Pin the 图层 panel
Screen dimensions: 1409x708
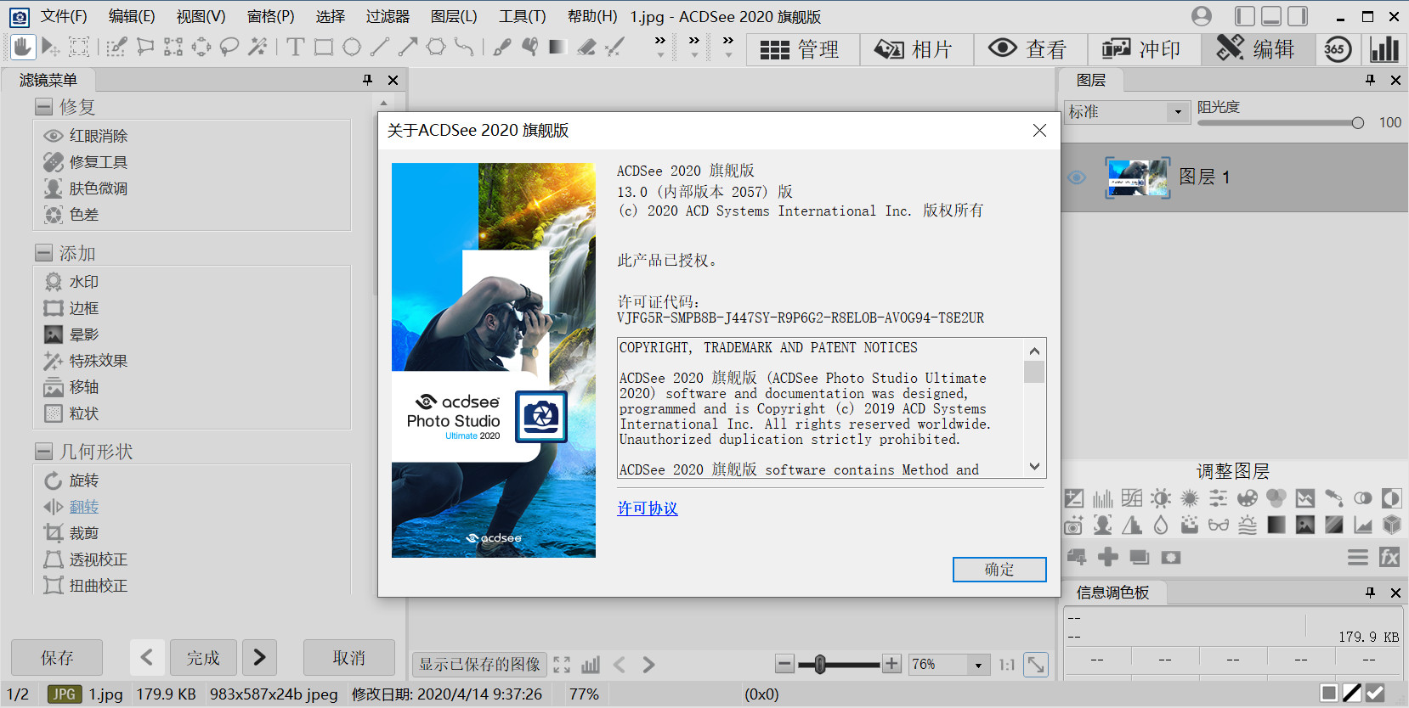(1370, 80)
